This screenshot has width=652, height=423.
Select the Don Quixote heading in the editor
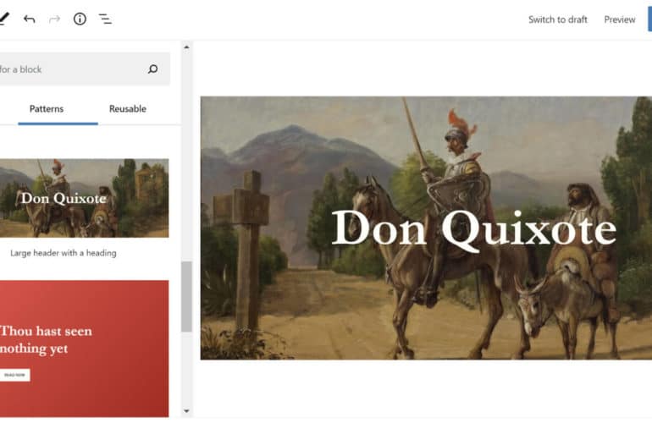click(473, 229)
